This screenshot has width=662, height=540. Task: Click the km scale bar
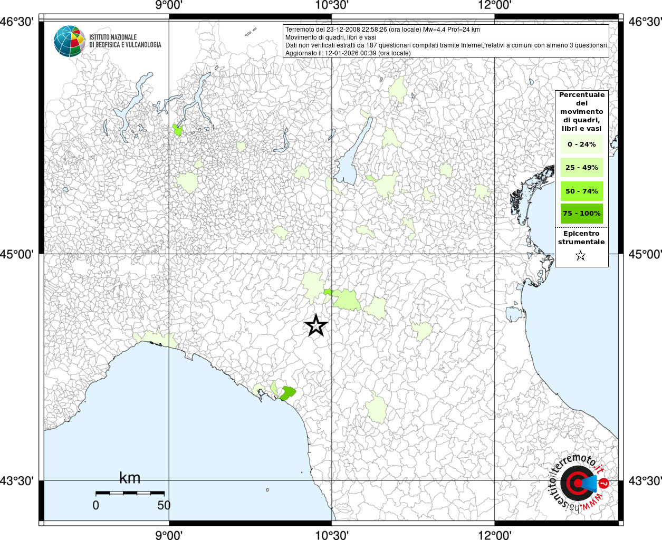point(130,493)
